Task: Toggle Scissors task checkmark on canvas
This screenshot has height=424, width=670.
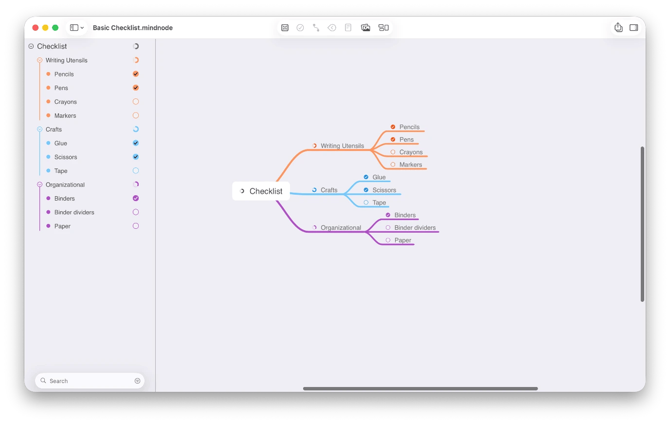Action: (366, 190)
